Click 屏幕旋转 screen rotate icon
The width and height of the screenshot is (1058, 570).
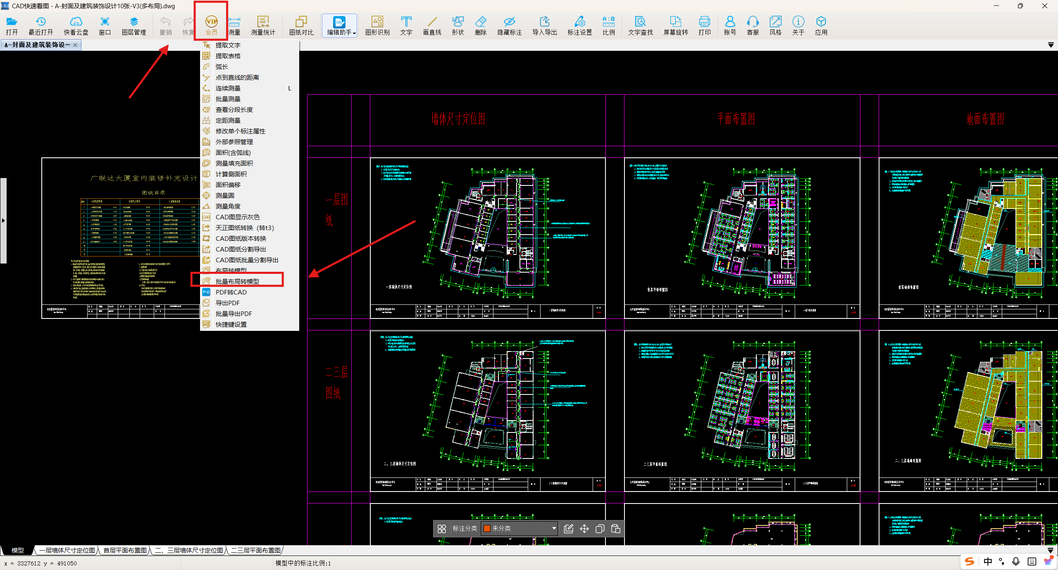point(676,26)
